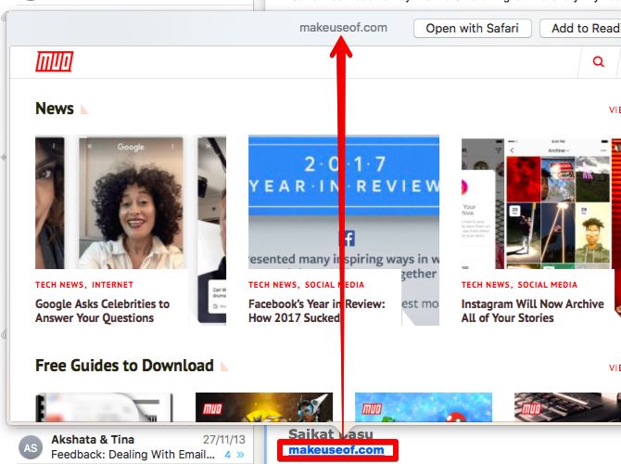
Task: Open the 2017 Year in Review thumbnail
Action: [x=344, y=202]
